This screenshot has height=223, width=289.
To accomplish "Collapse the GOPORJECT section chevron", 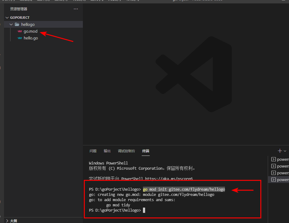I will click(x=7, y=18).
